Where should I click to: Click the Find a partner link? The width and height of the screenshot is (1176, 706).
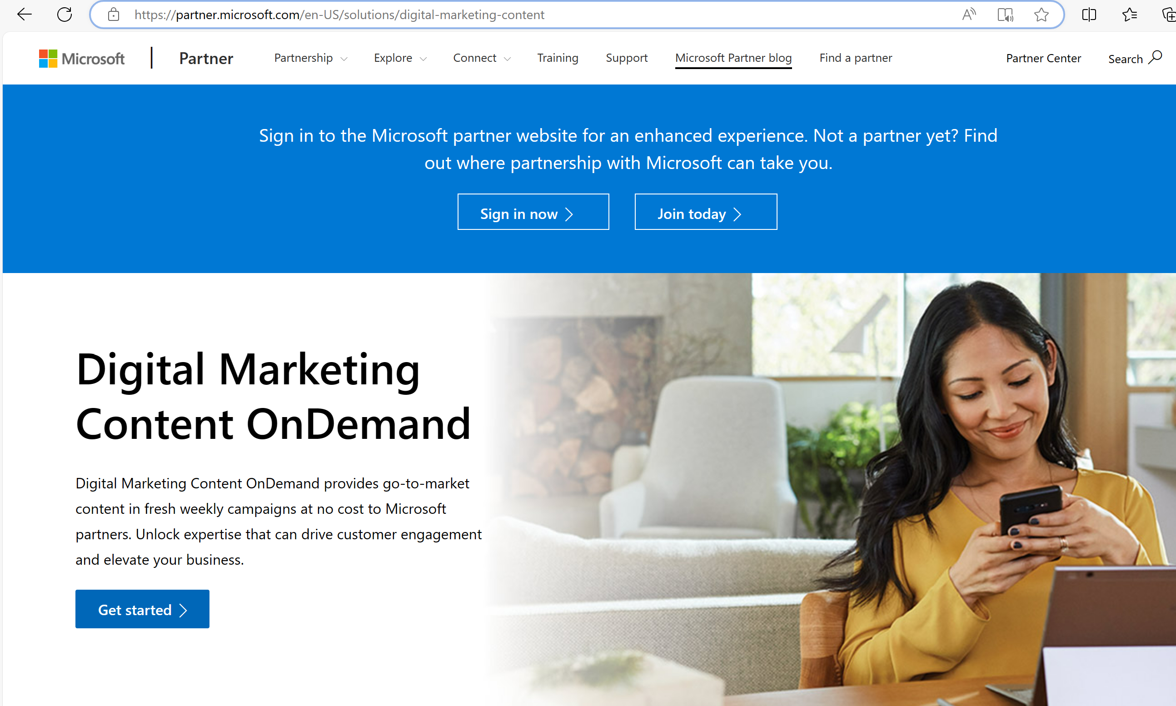(x=857, y=58)
